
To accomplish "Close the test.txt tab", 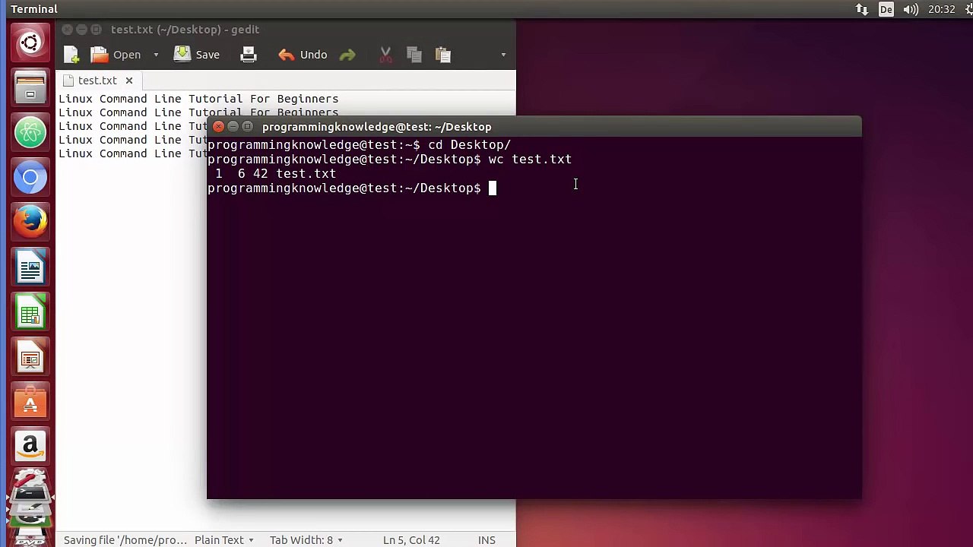I will 129,81.
